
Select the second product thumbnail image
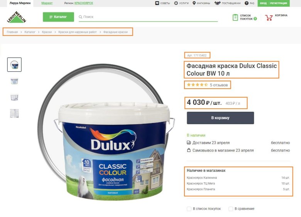[x=14, y=81]
